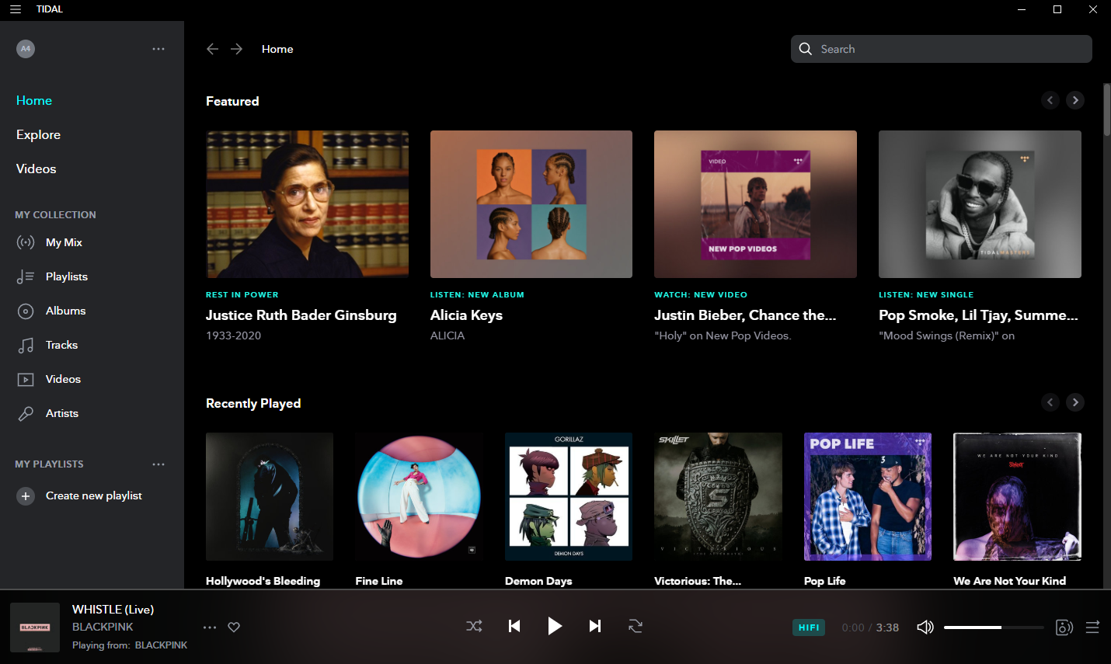Open the My Collection Videos item
The width and height of the screenshot is (1111, 664).
[63, 379]
